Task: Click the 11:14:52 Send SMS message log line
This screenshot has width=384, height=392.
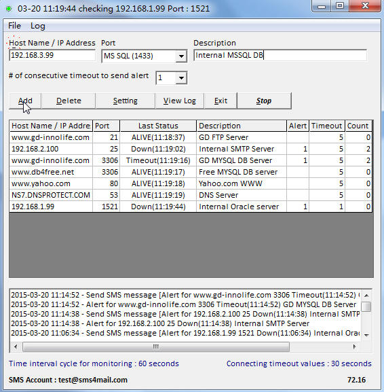Action: tap(185, 295)
